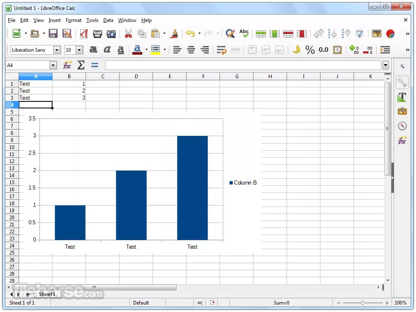
Task: Expand the Name Box dropdown
Action: [53, 65]
